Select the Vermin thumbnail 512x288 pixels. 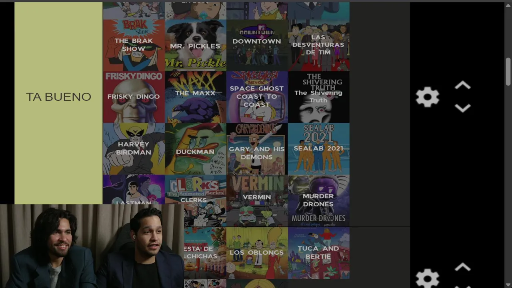point(257,200)
